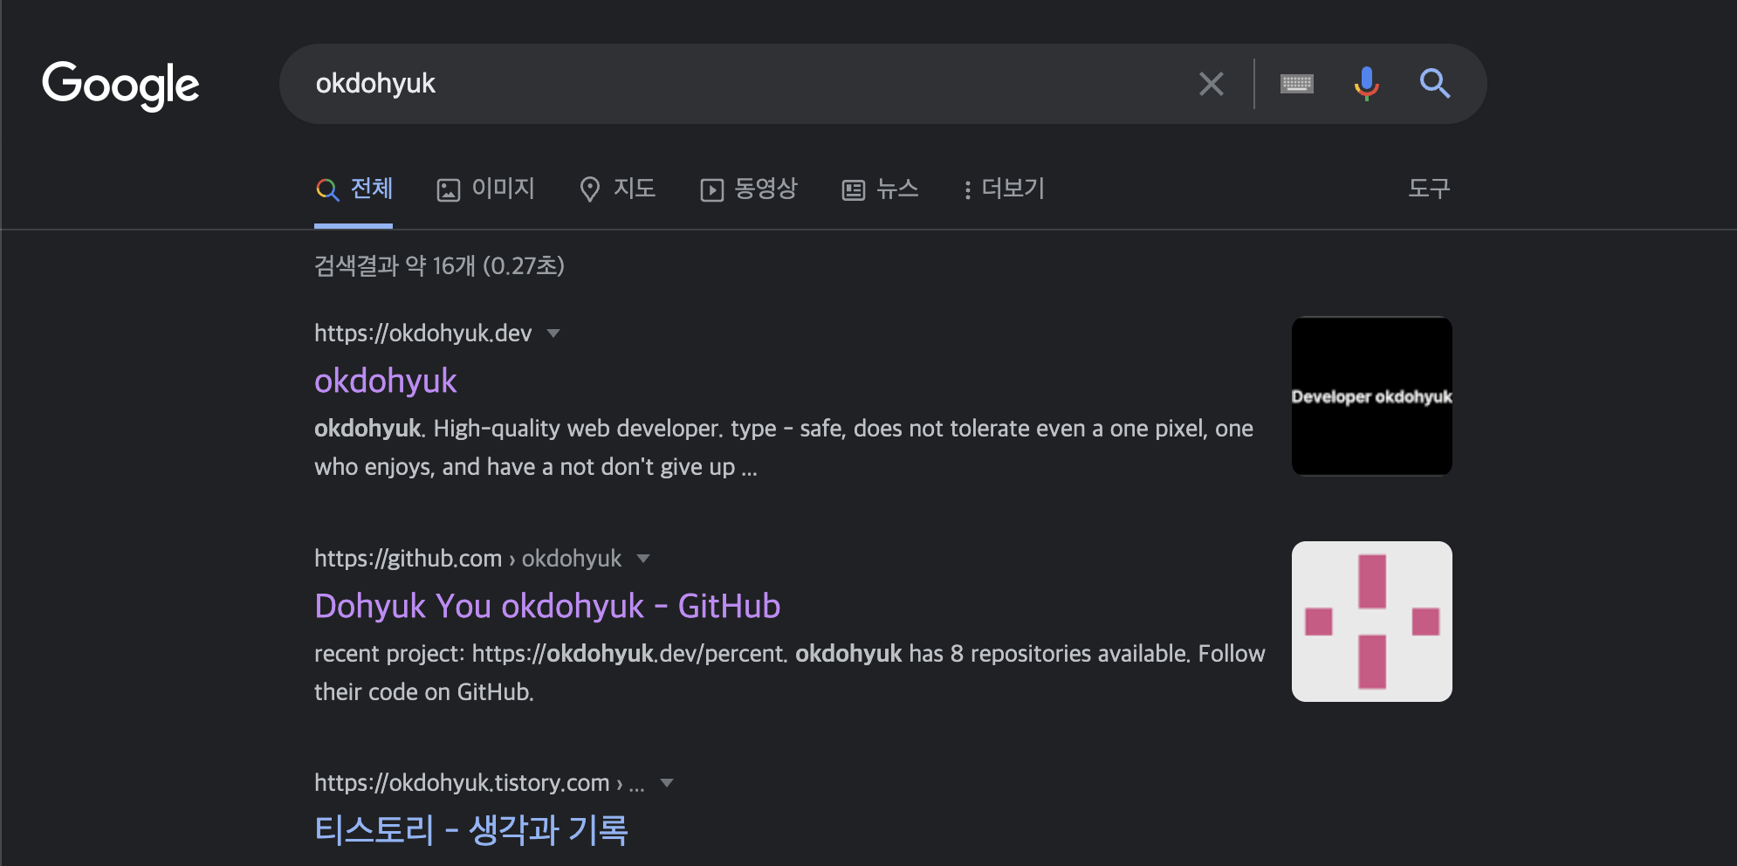Switch to the 동영상 (Videos) tab
The height and width of the screenshot is (866, 1737).
click(748, 189)
